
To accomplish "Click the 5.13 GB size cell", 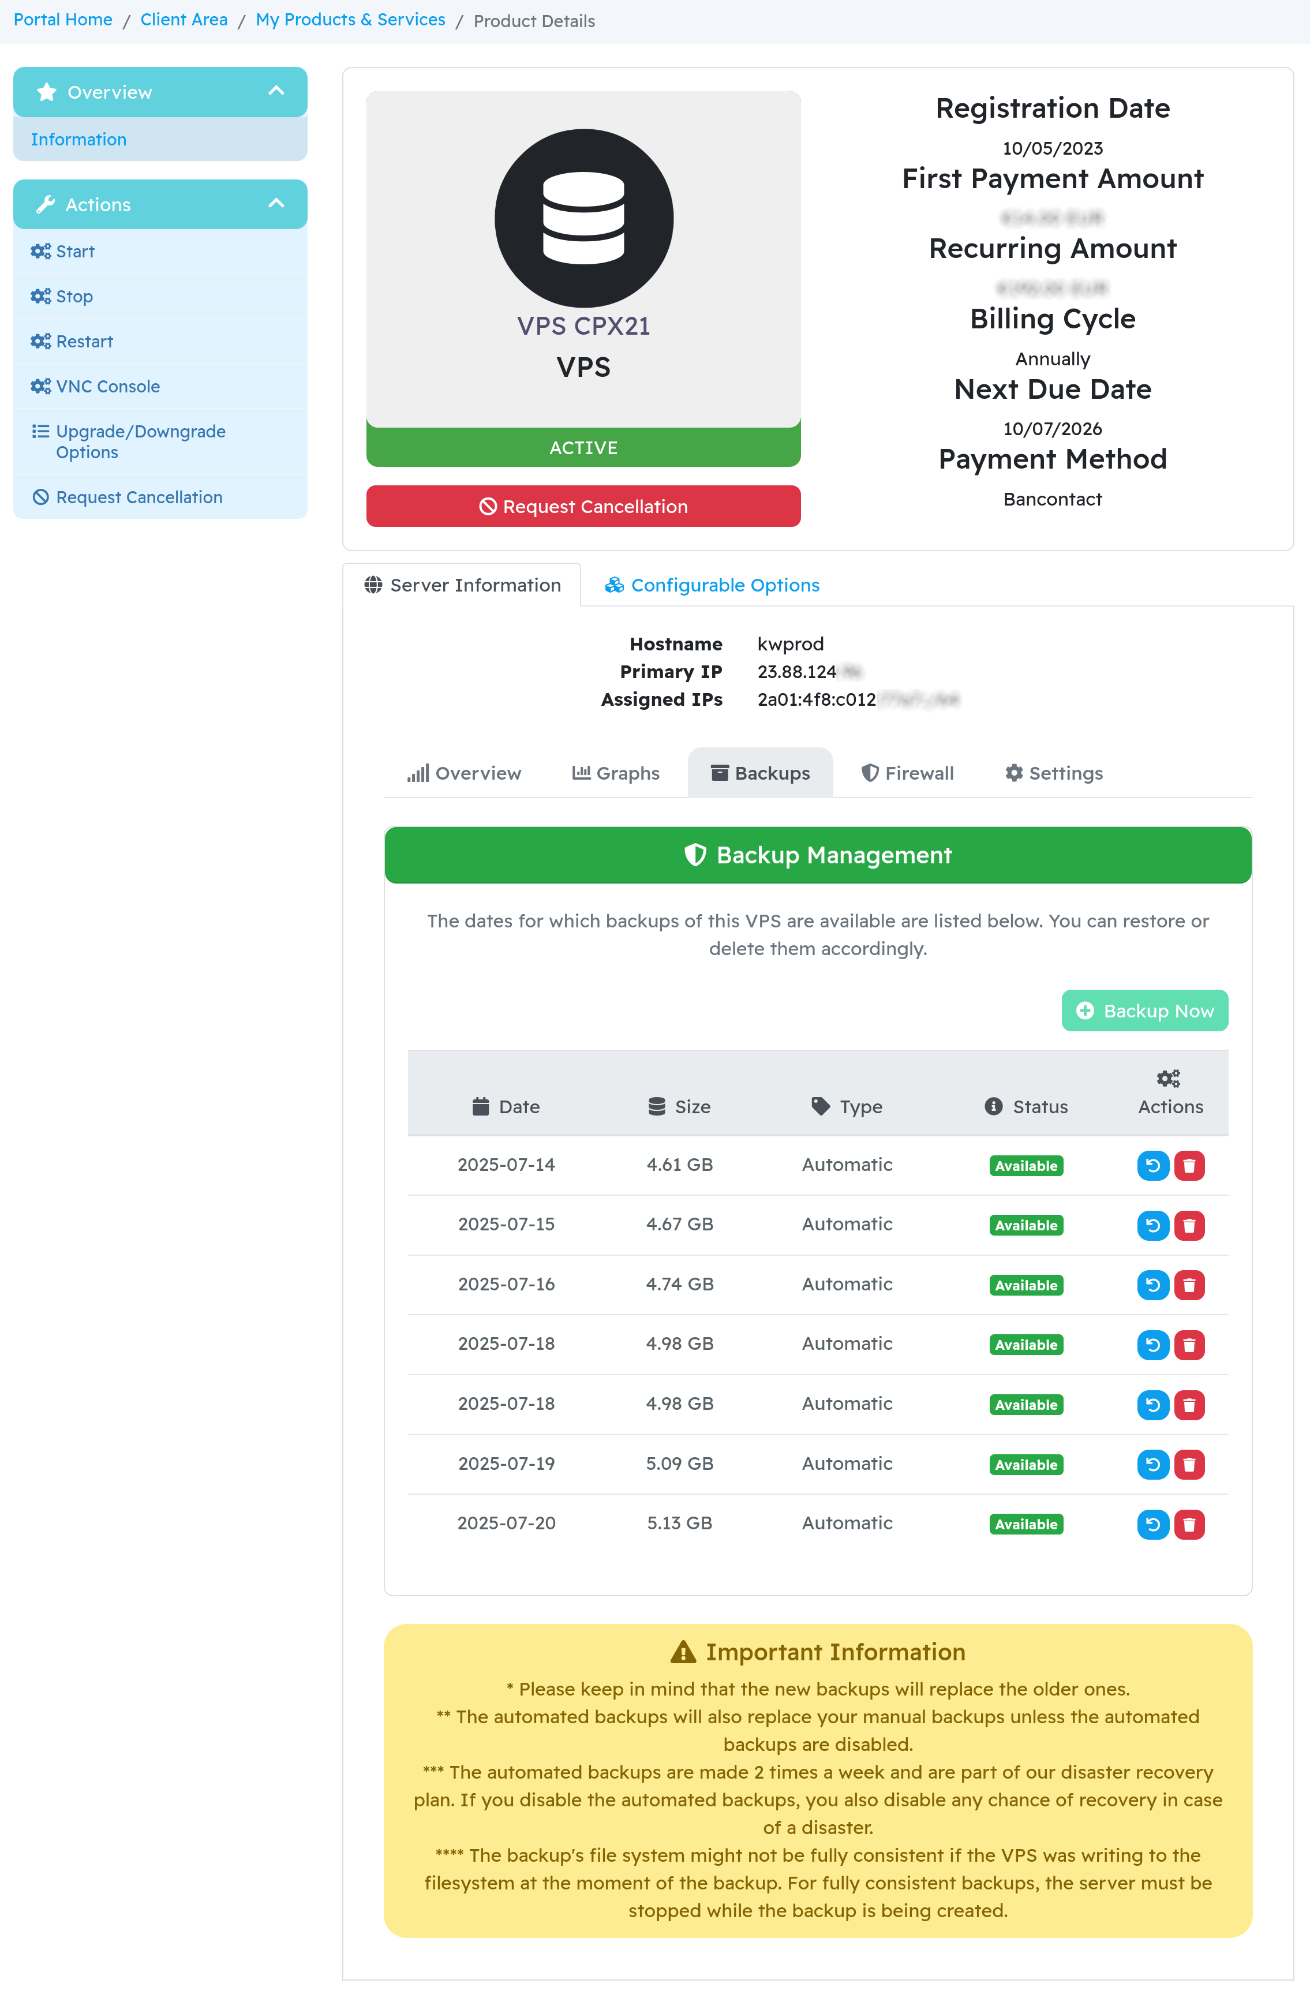I will 679,1522.
